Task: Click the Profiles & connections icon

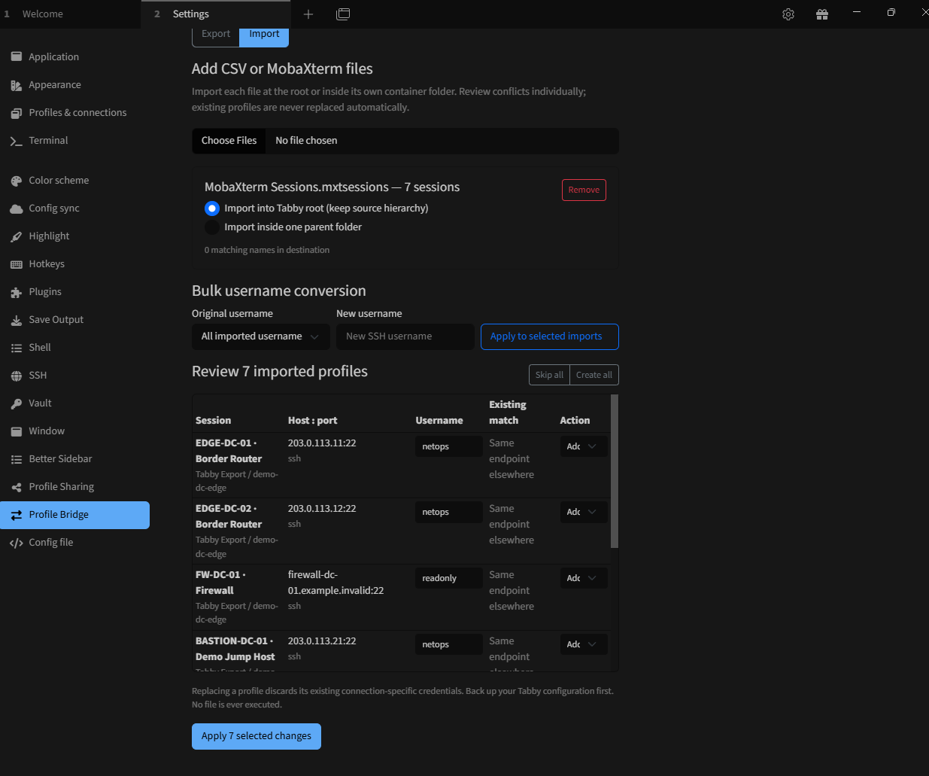Action: coord(16,113)
